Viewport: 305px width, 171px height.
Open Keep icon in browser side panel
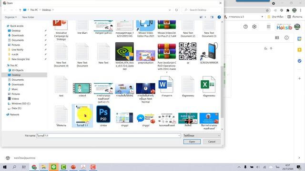(299, 50)
